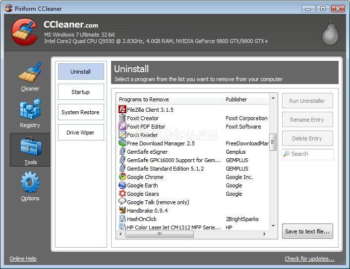Image resolution: width=350 pixels, height=269 pixels.
Task: Click the HashOnClick icon
Action: pyautogui.click(x=122, y=219)
